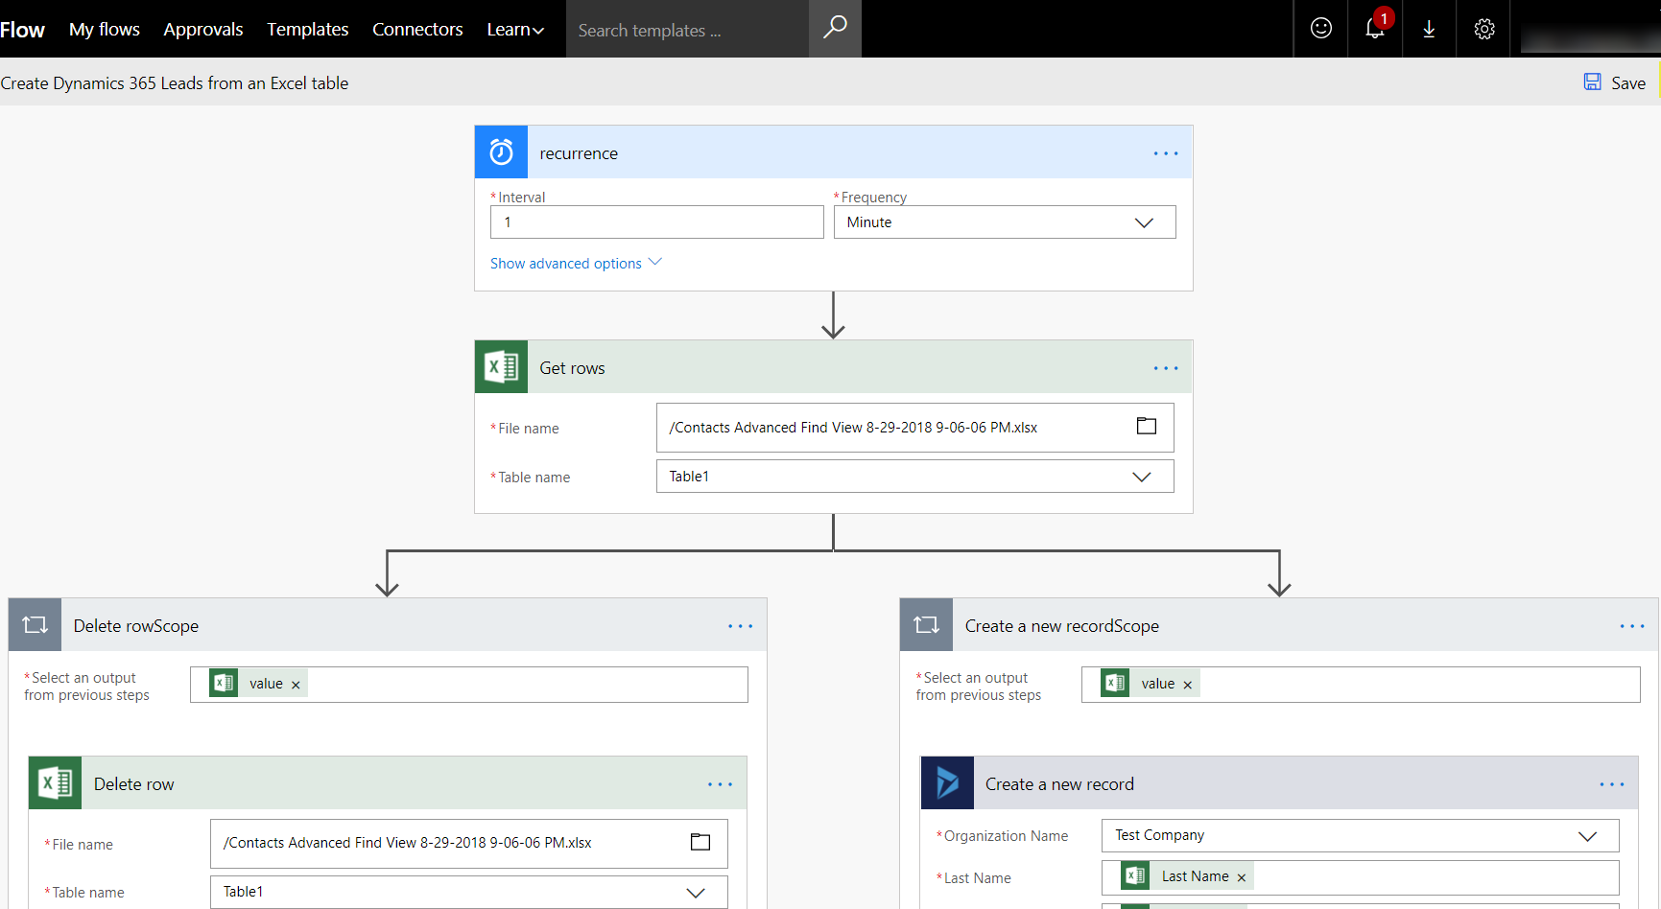Screen dimensions: 1661x909
Task: Click the flow title Create Dynamics 365 Leads
Action: [174, 83]
